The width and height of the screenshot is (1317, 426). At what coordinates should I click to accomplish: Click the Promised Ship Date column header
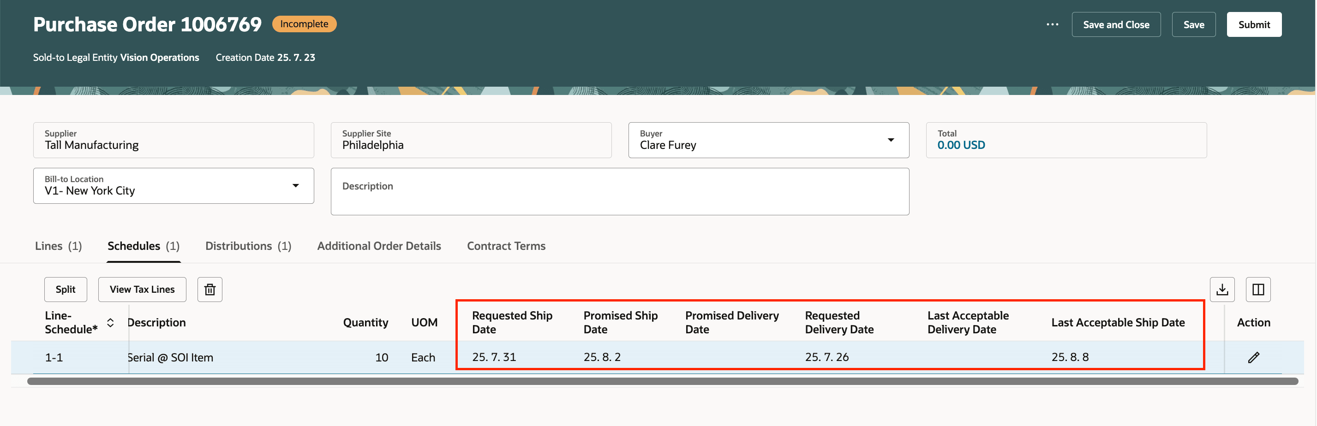click(620, 322)
